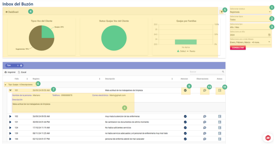Expand the row for folio 144

pyautogui.click(x=10, y=139)
